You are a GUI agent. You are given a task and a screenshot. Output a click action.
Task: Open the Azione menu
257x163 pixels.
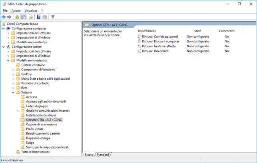click(16, 10)
